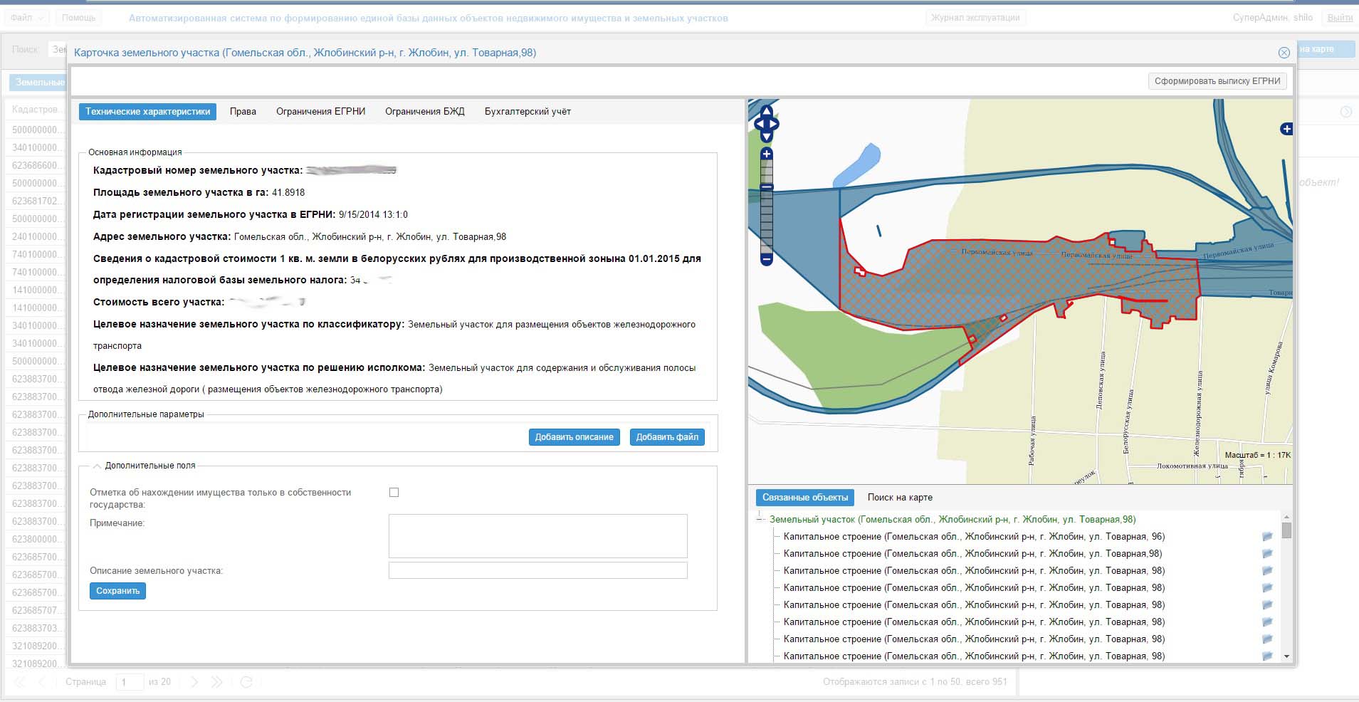Open the Ограничения БЖД tab
1359x702 pixels.
click(x=424, y=111)
